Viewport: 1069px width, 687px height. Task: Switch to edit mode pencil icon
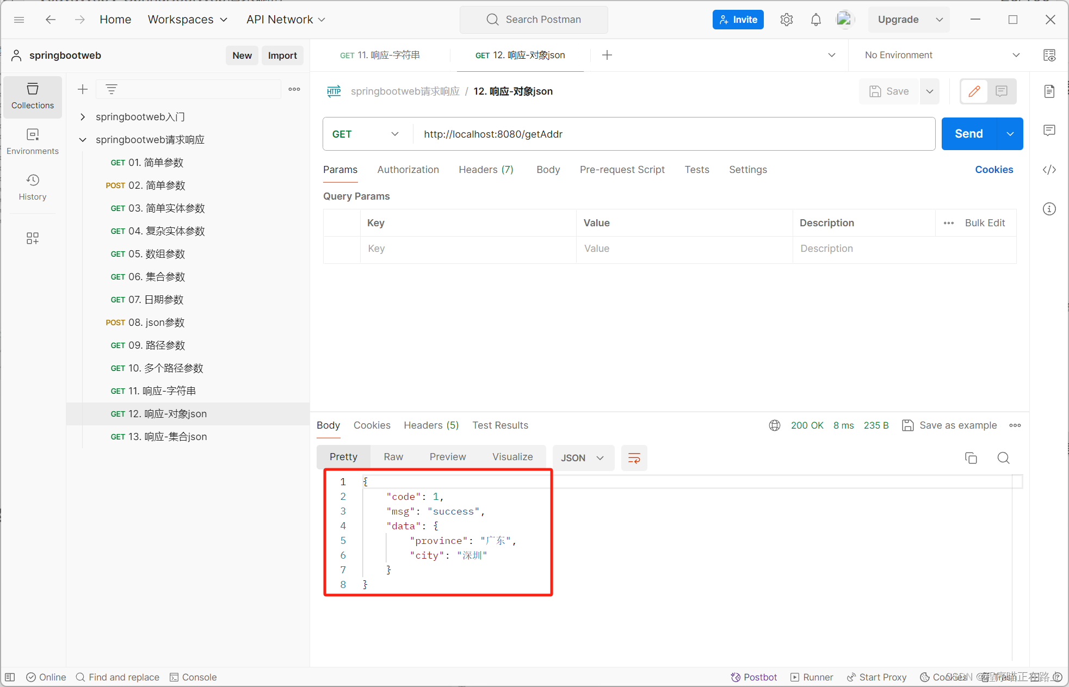click(974, 91)
